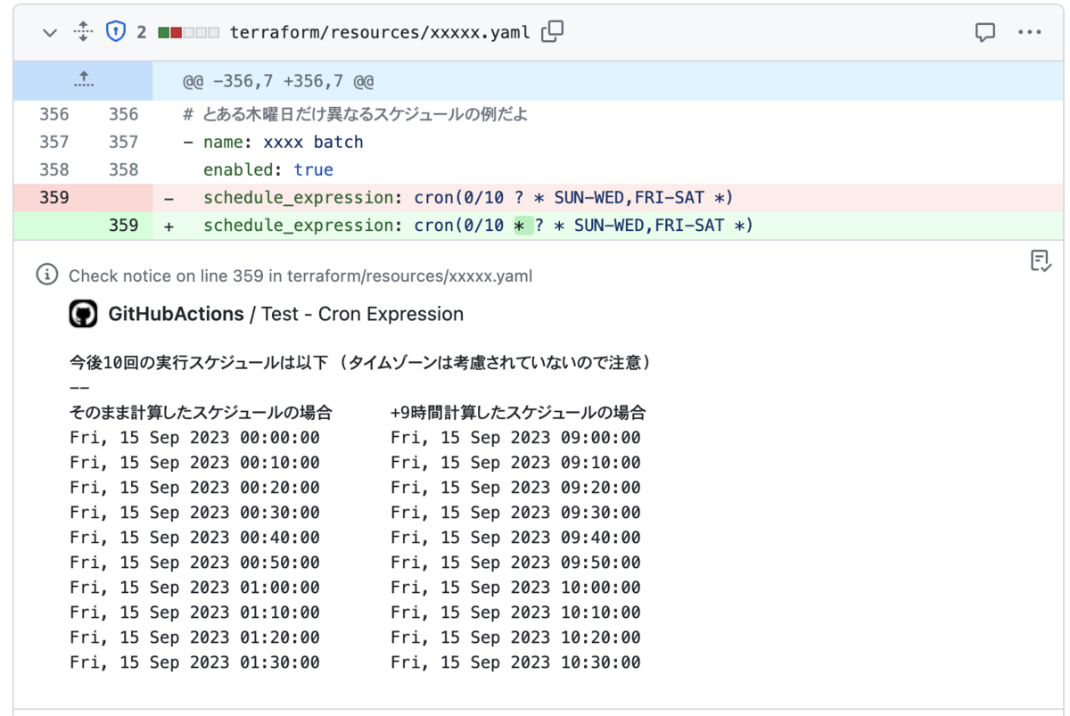Viewport: 1070px width, 716px height.
Task: Open the kebab menu for more file options
Action: tap(1030, 32)
